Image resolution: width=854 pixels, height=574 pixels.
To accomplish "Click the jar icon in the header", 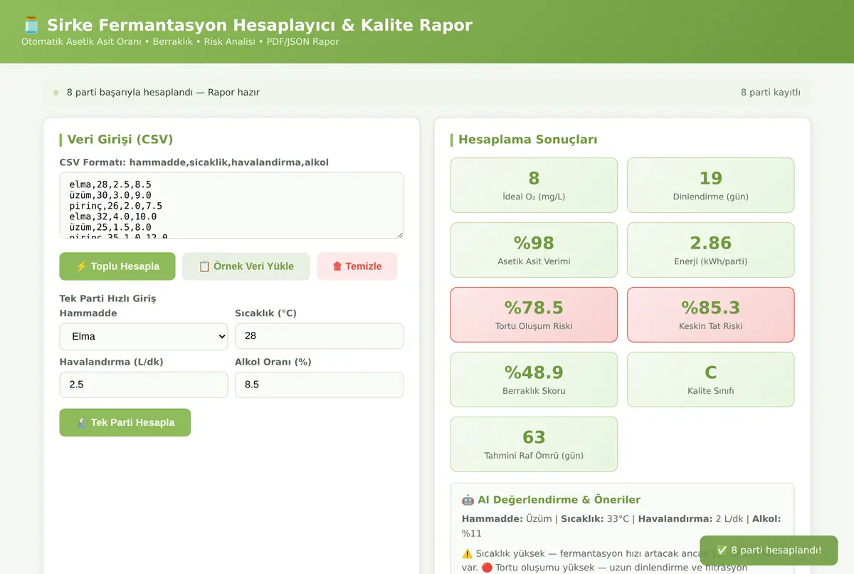I will 31,26.
